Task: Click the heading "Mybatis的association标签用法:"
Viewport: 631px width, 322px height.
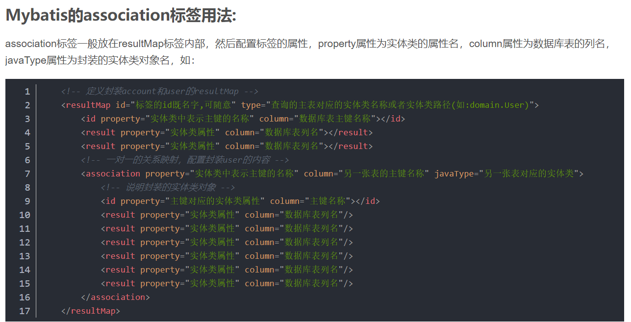Action: [x=121, y=15]
